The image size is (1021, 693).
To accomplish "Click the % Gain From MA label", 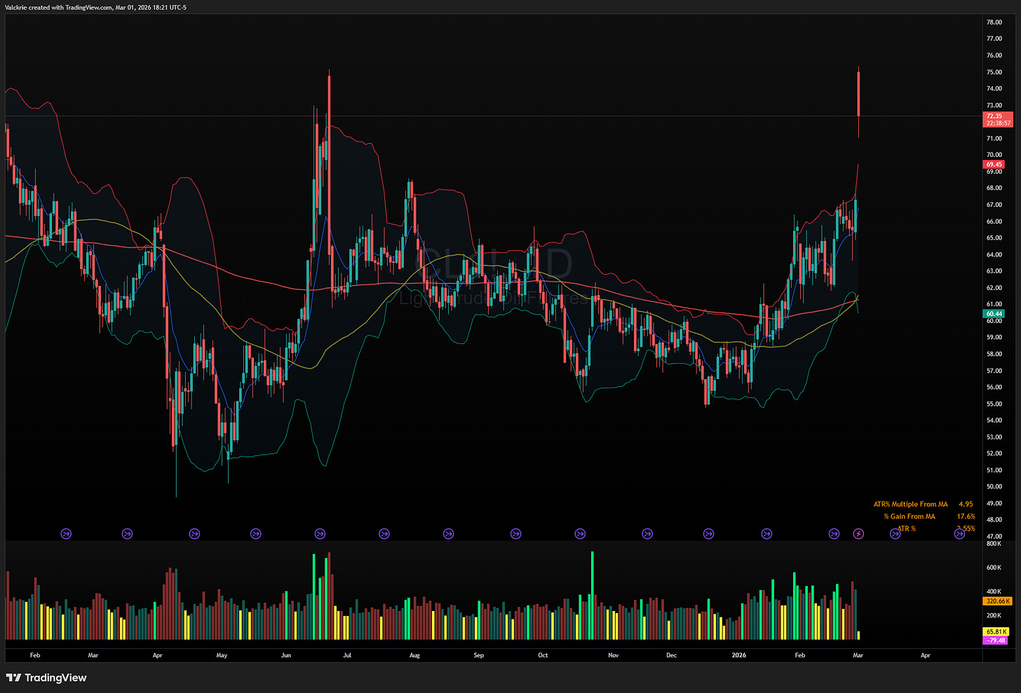I will tap(910, 516).
